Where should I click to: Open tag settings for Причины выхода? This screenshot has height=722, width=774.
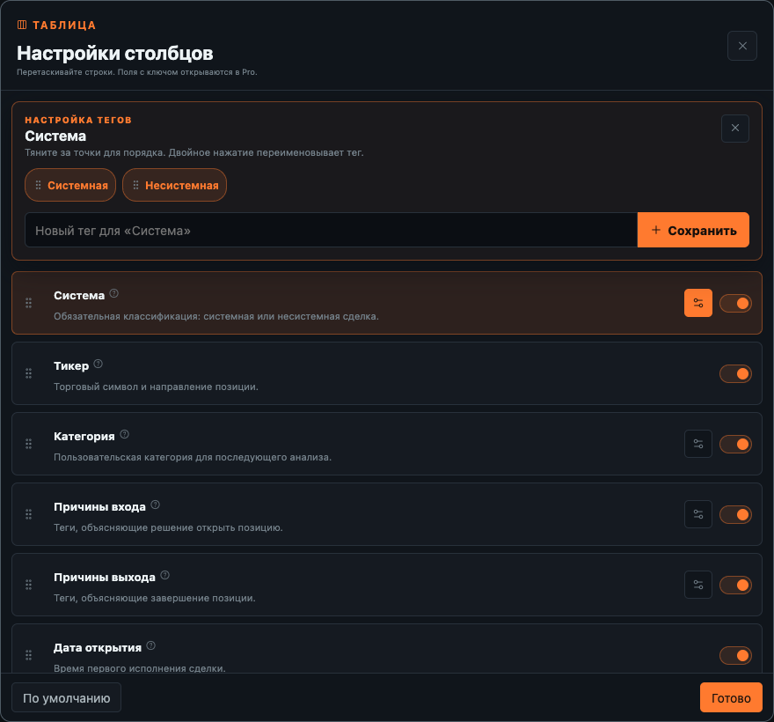[698, 585]
